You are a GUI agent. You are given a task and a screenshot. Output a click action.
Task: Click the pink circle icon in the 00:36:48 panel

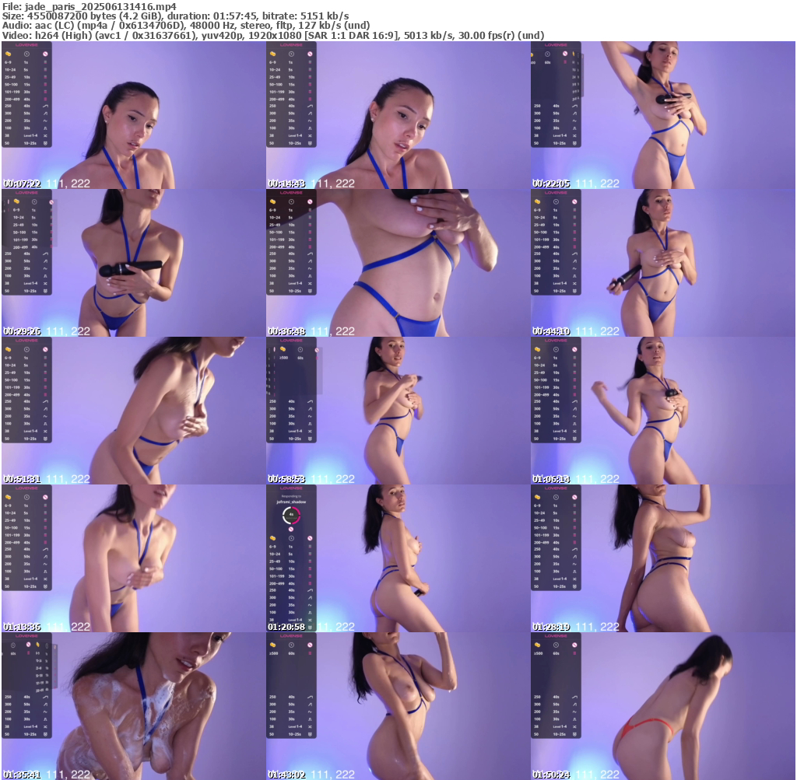pyautogui.click(x=310, y=201)
